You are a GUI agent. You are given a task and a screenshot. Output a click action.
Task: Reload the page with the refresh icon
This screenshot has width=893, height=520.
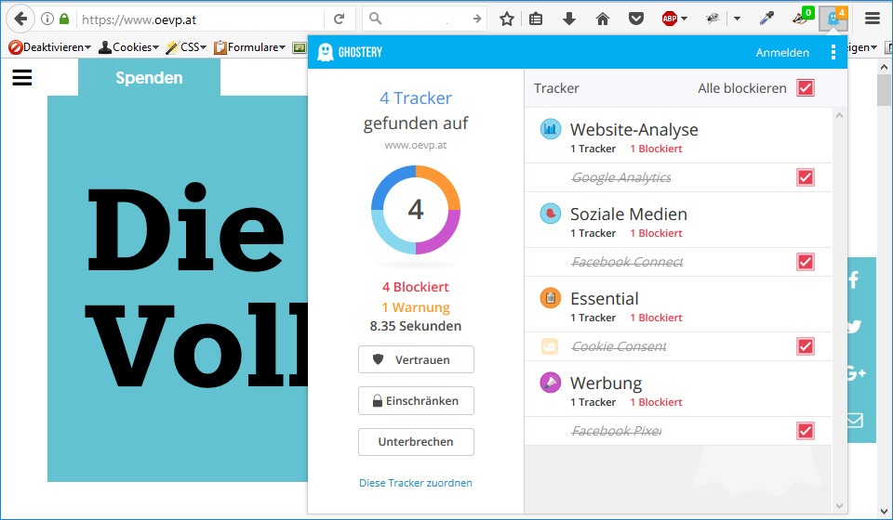pyautogui.click(x=339, y=19)
